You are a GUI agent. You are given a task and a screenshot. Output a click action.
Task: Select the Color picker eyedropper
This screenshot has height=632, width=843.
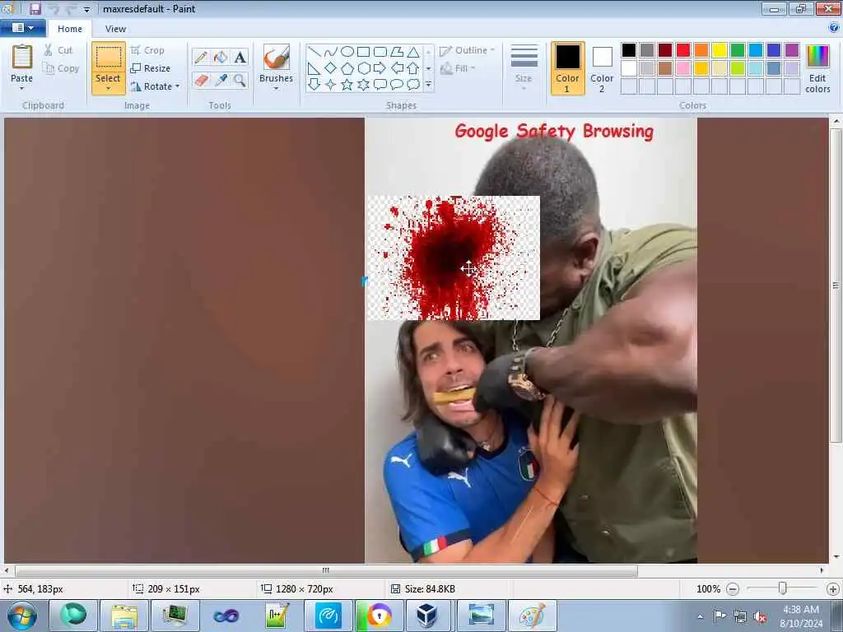pos(221,81)
